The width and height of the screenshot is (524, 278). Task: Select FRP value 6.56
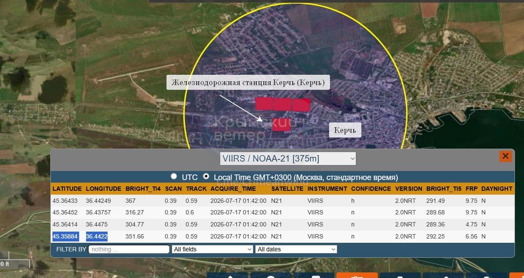click(x=471, y=236)
